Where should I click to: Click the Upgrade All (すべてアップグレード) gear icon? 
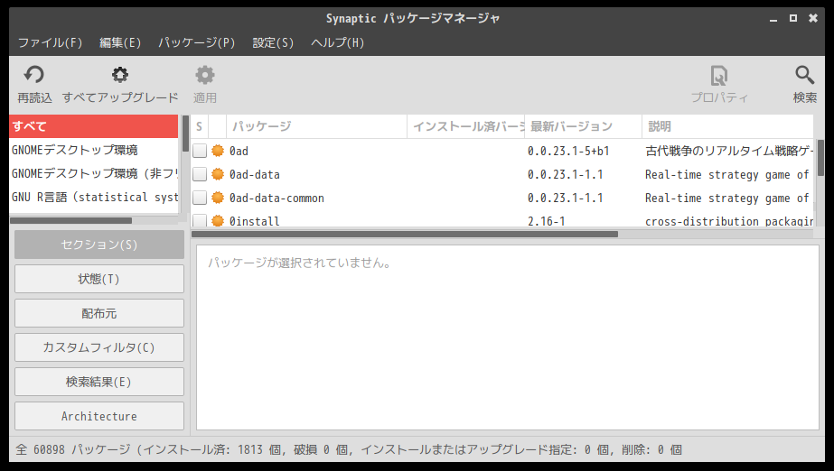[120, 75]
